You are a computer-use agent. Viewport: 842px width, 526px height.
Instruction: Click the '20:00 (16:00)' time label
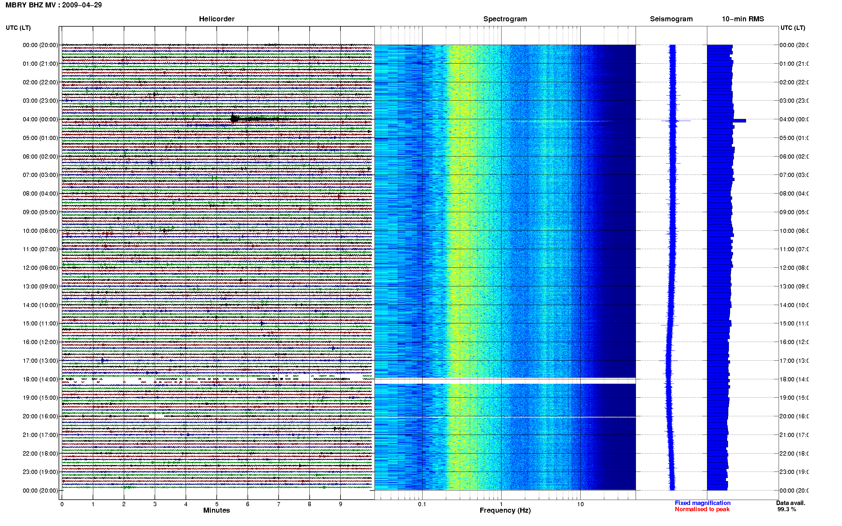[40, 417]
